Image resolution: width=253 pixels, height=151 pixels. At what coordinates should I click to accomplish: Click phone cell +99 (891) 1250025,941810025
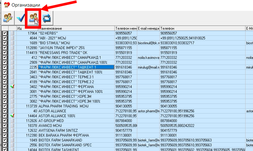click(203, 38)
